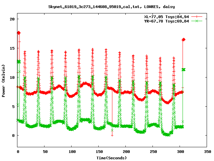214x161 pixels.
Task: Click the y-axis tick label 15
Action: [12, 48]
